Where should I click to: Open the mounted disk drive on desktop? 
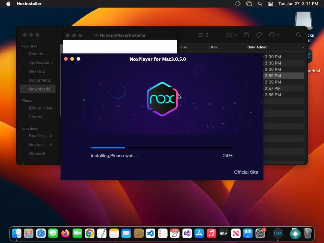click(303, 21)
